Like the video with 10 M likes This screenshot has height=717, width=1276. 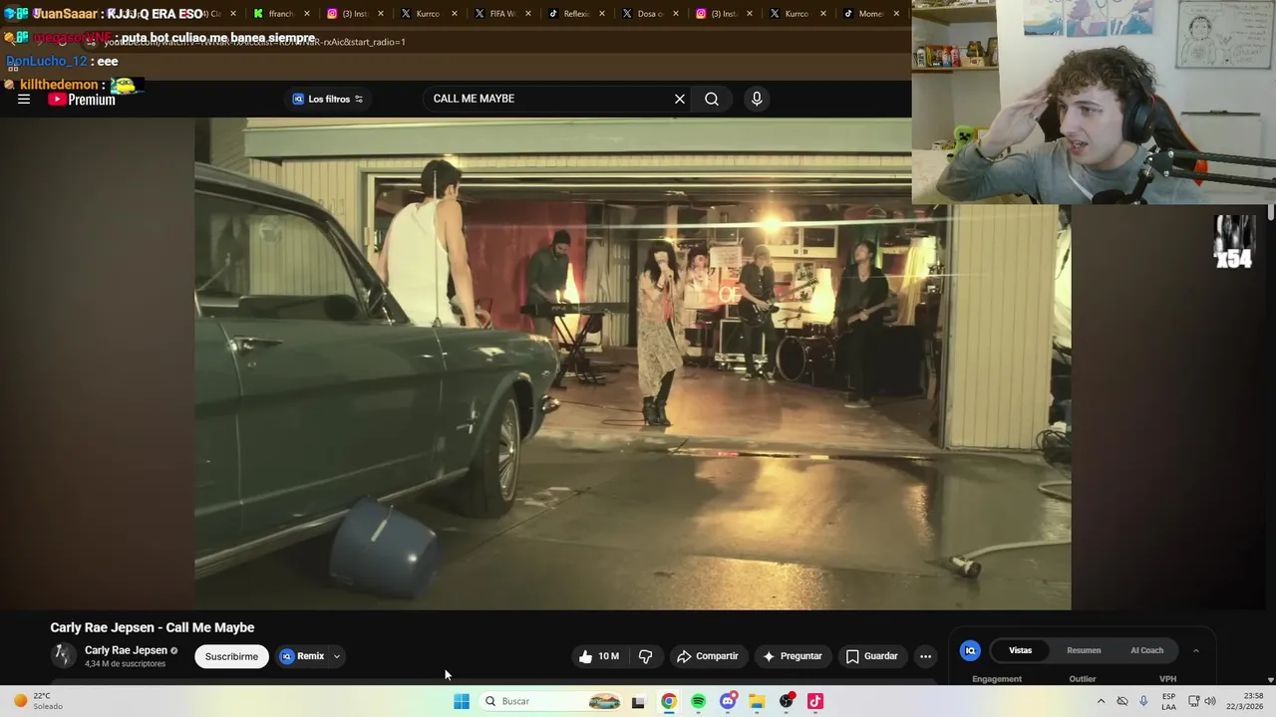(x=599, y=656)
